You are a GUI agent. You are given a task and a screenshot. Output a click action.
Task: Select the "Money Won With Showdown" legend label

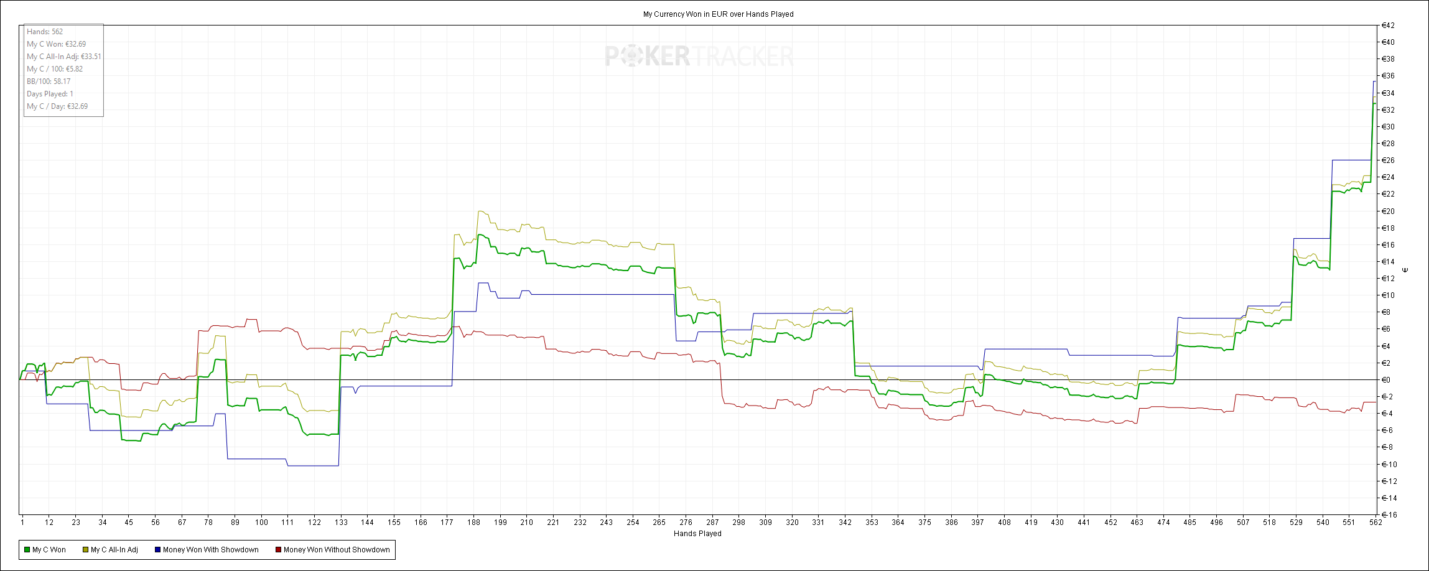click(211, 550)
